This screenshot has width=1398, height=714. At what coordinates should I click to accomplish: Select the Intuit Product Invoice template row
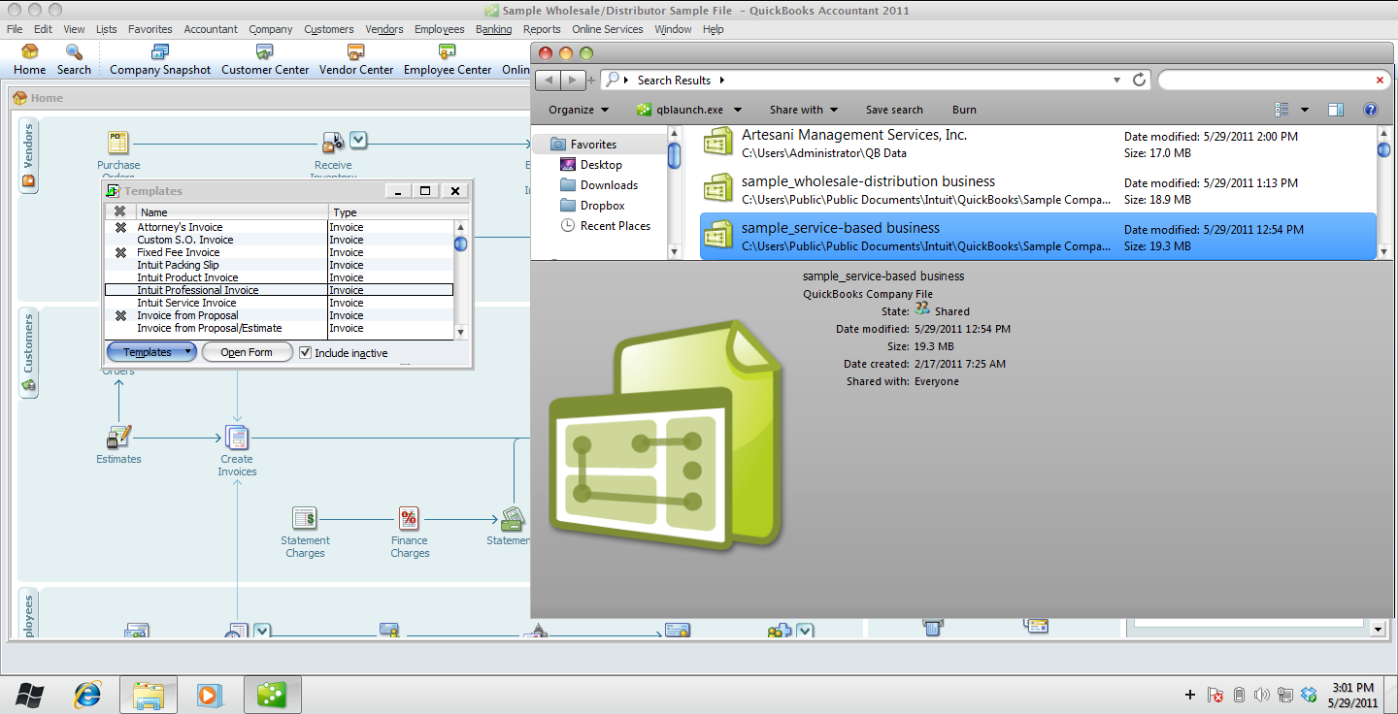pos(279,277)
